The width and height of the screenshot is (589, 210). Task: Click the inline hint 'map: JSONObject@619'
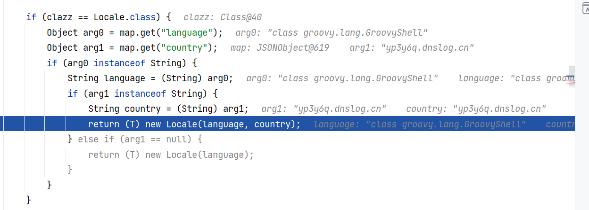(280, 48)
